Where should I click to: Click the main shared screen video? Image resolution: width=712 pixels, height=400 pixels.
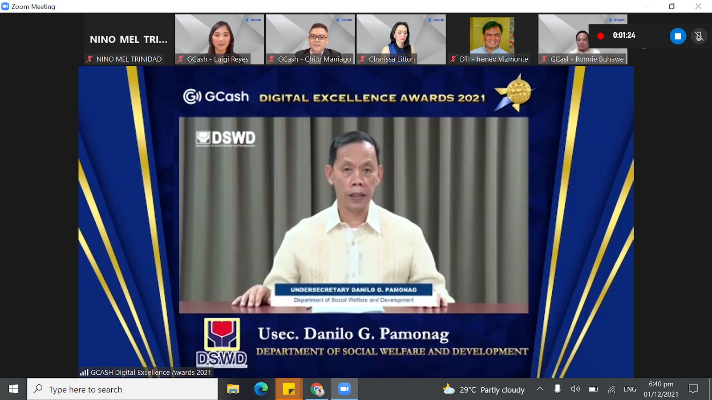[x=356, y=222]
